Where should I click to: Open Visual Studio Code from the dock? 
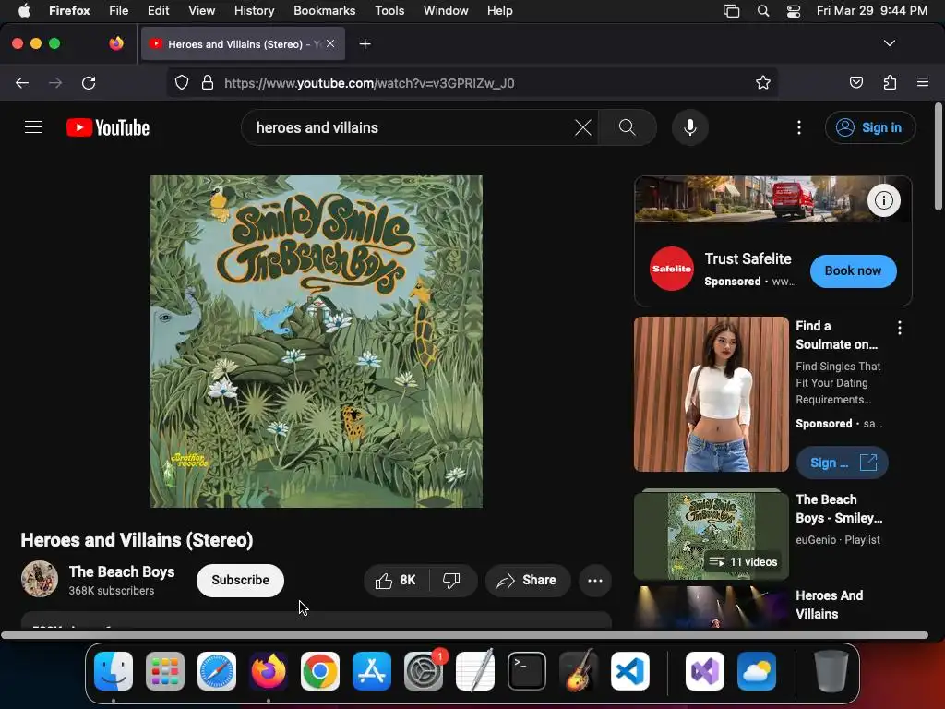point(629,671)
